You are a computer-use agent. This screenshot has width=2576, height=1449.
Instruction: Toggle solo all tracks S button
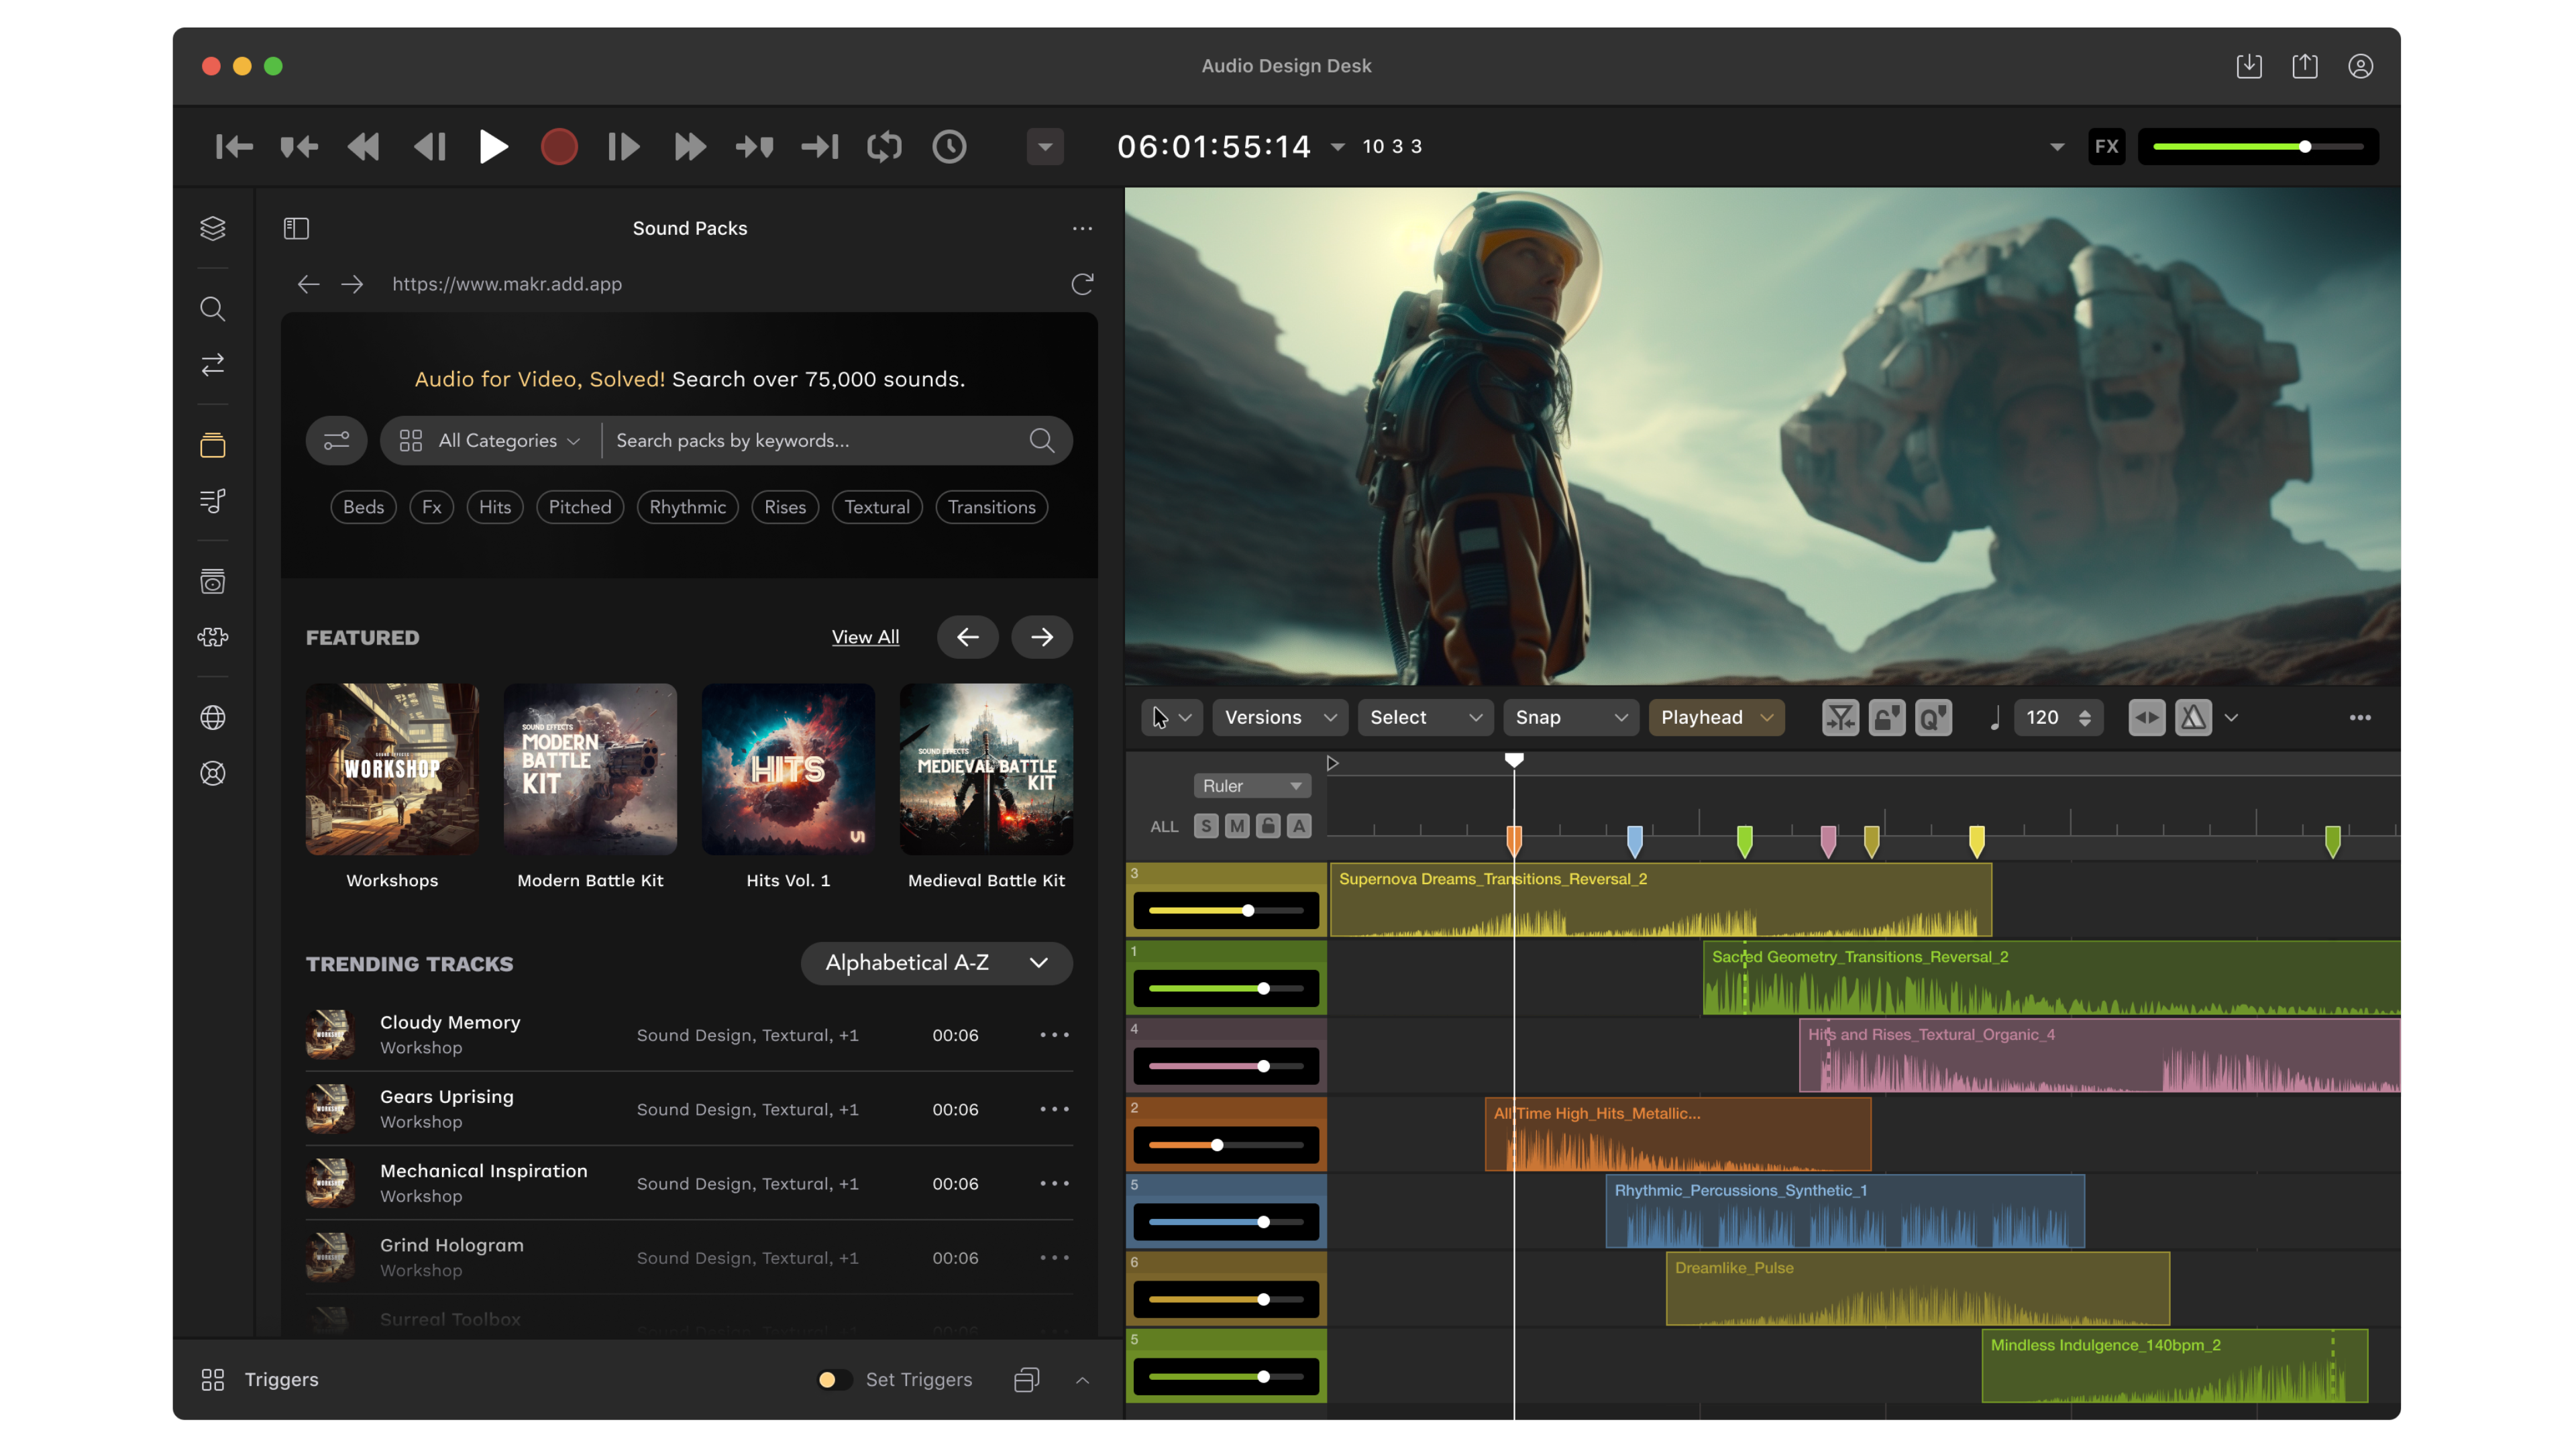point(1206,826)
